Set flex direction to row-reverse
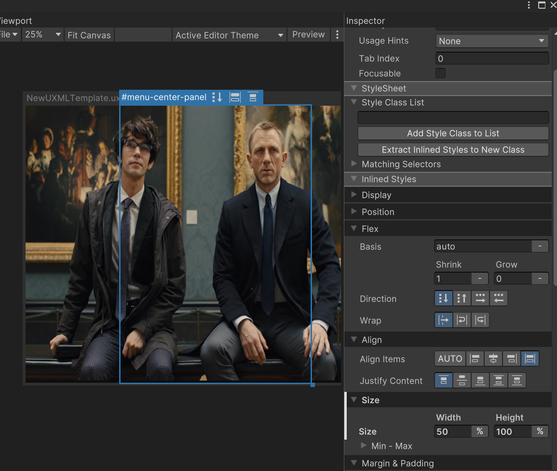This screenshot has width=557, height=471. 498,298
